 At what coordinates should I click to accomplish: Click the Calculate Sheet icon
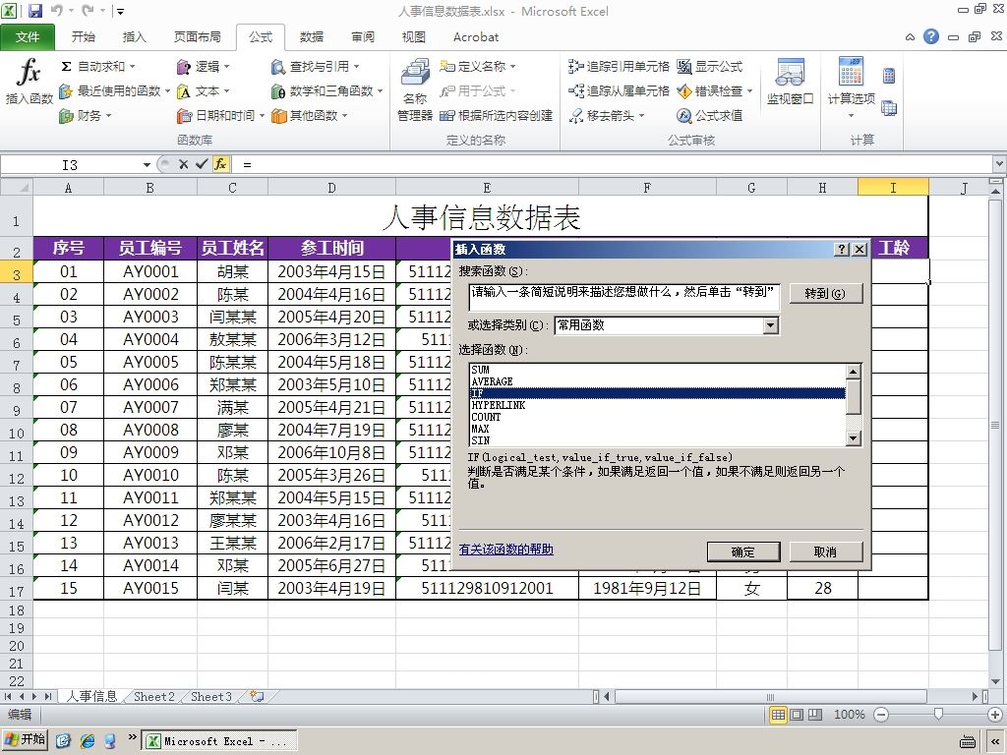tap(889, 108)
